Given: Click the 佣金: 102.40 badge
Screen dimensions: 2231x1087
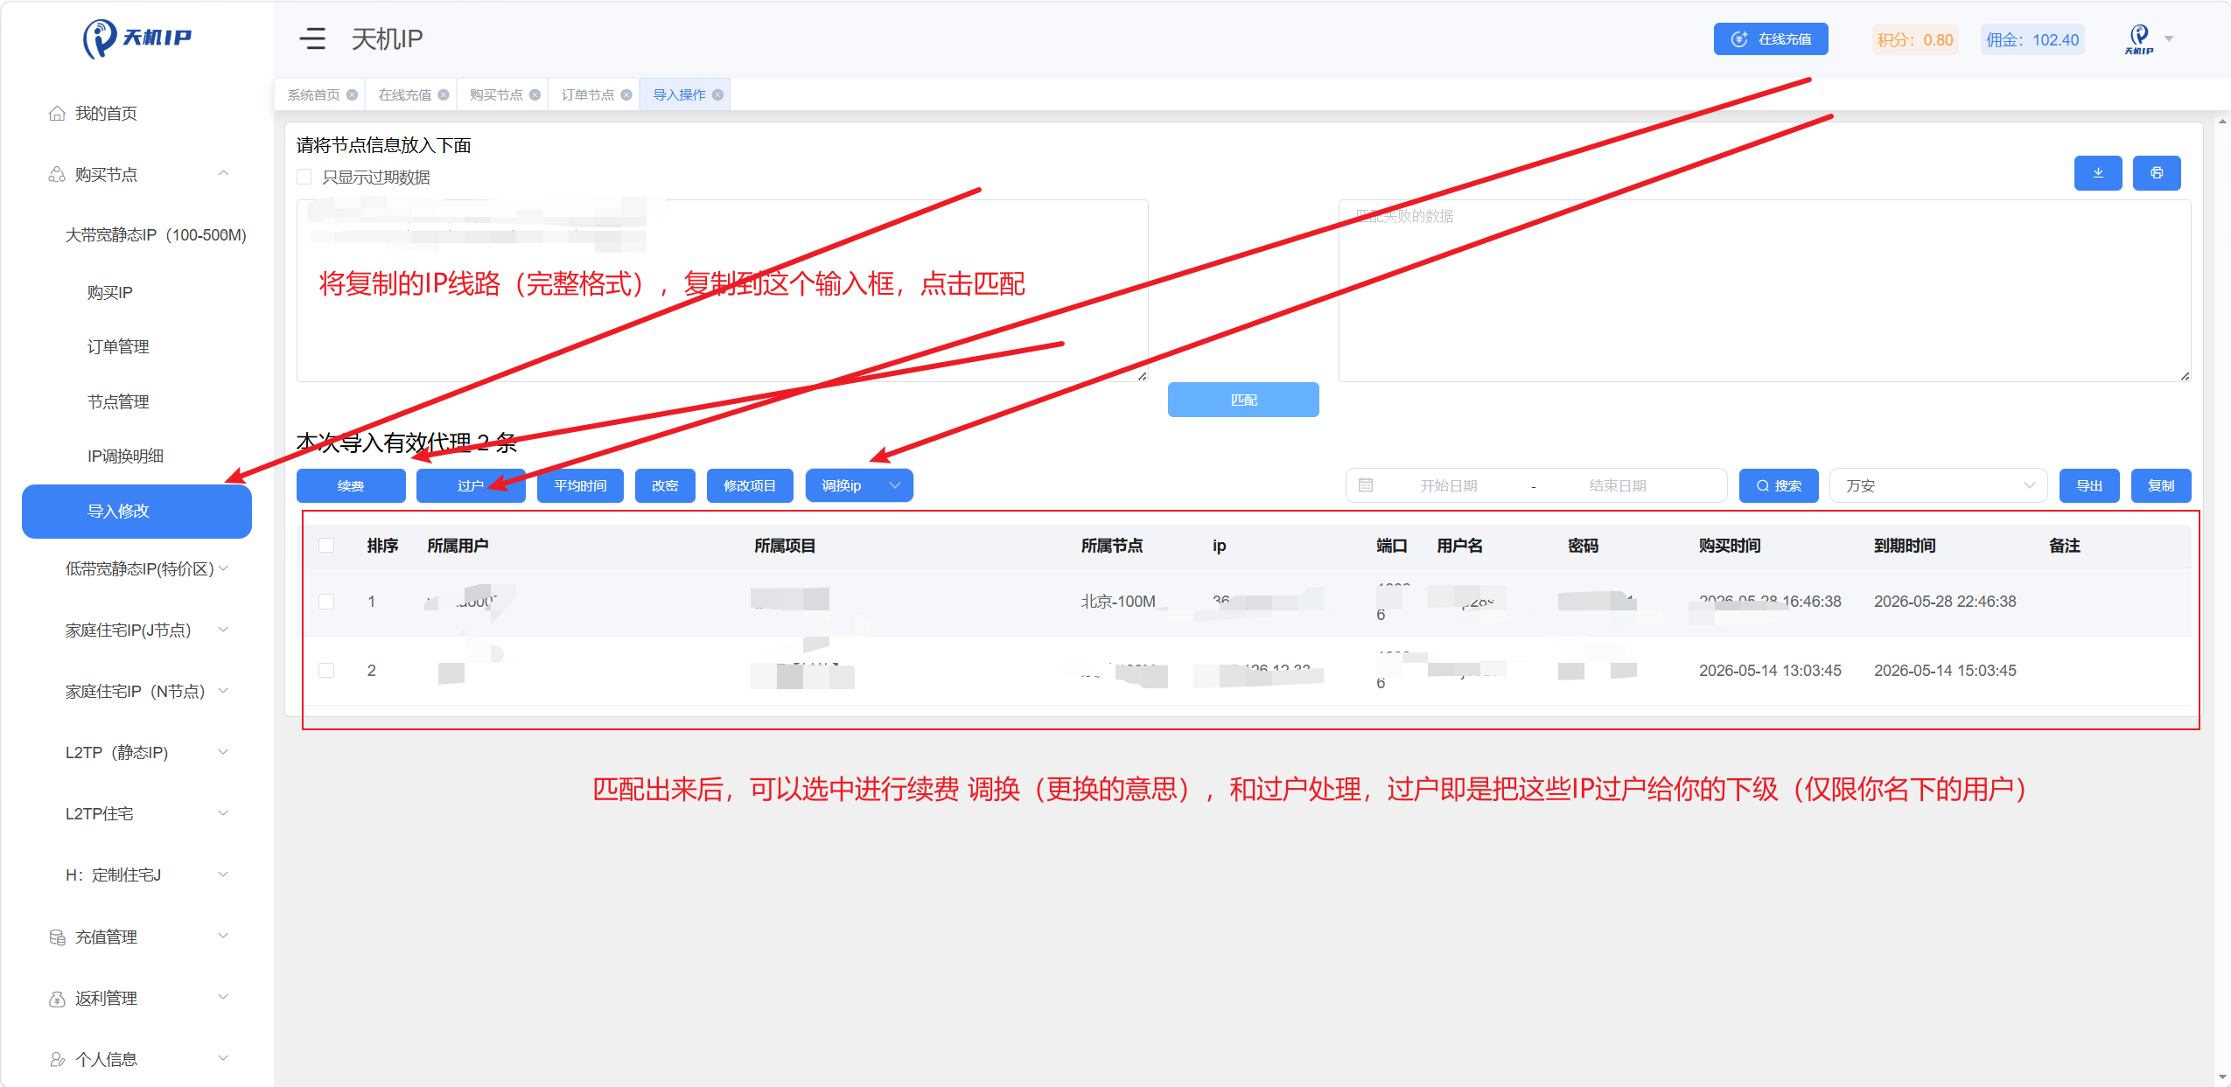Looking at the screenshot, I should point(2032,40).
